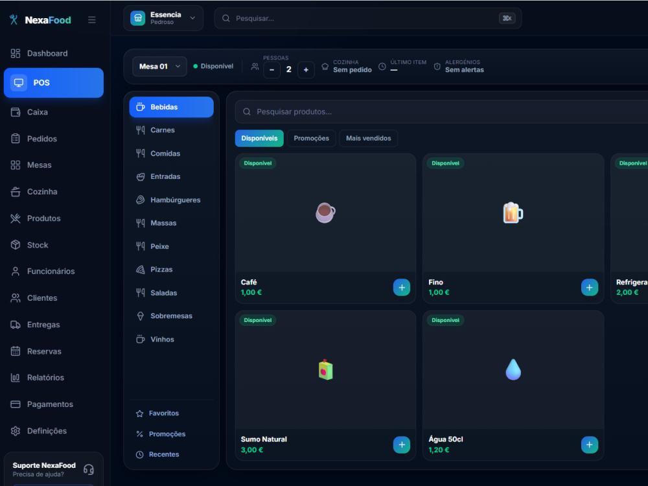The image size is (648, 486).
Task: Click the Funcionários person icon
Action: 16,271
